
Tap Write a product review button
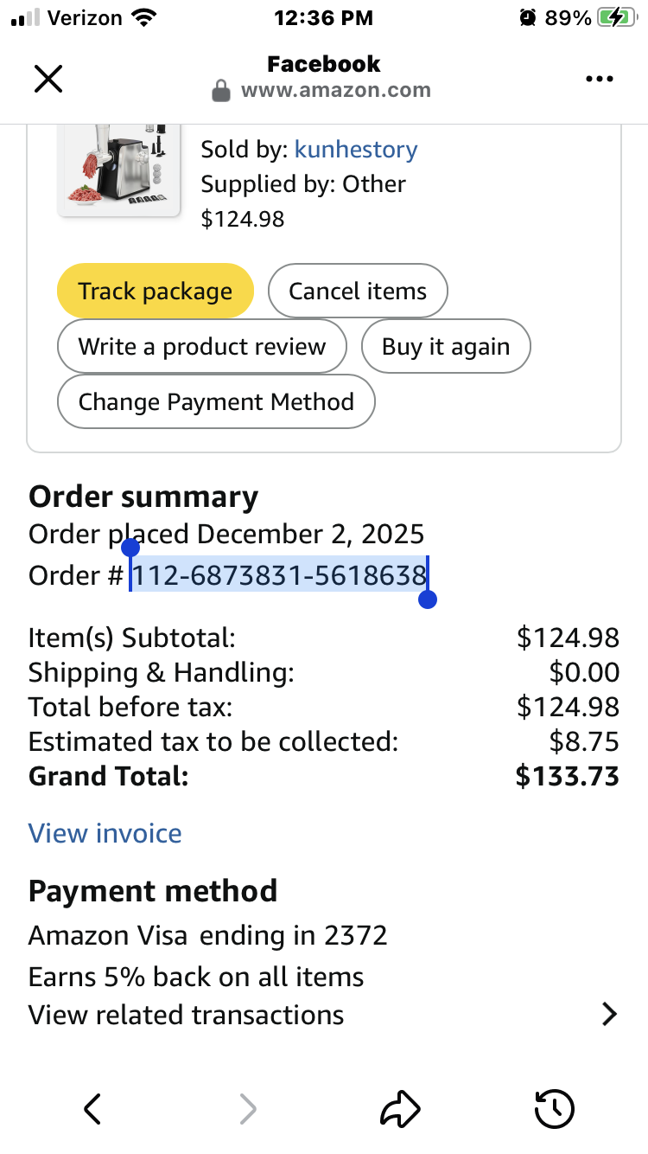202,347
